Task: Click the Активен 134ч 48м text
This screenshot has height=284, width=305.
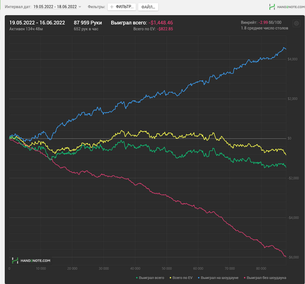Action: (26, 29)
